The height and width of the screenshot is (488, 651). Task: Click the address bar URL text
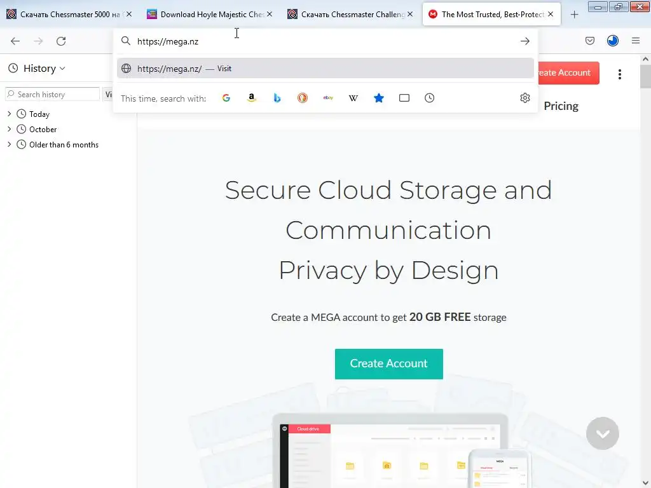(168, 41)
